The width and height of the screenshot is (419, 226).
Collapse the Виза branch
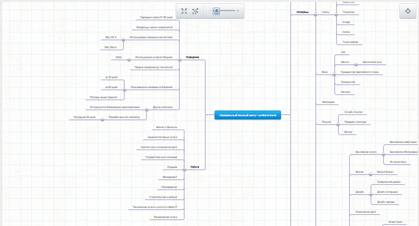334,74
